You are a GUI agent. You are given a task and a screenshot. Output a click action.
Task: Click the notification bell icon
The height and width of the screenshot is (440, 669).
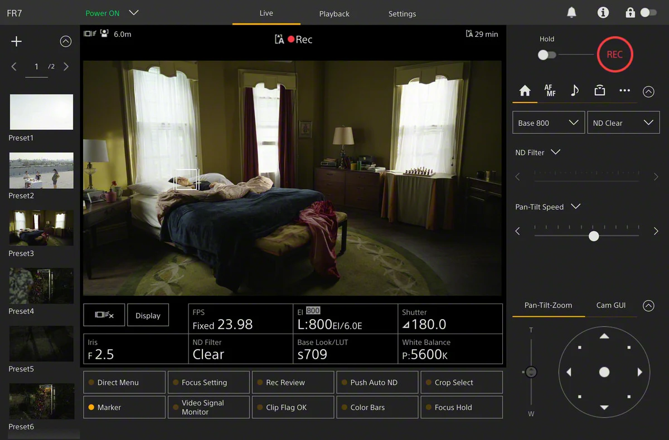tap(571, 13)
